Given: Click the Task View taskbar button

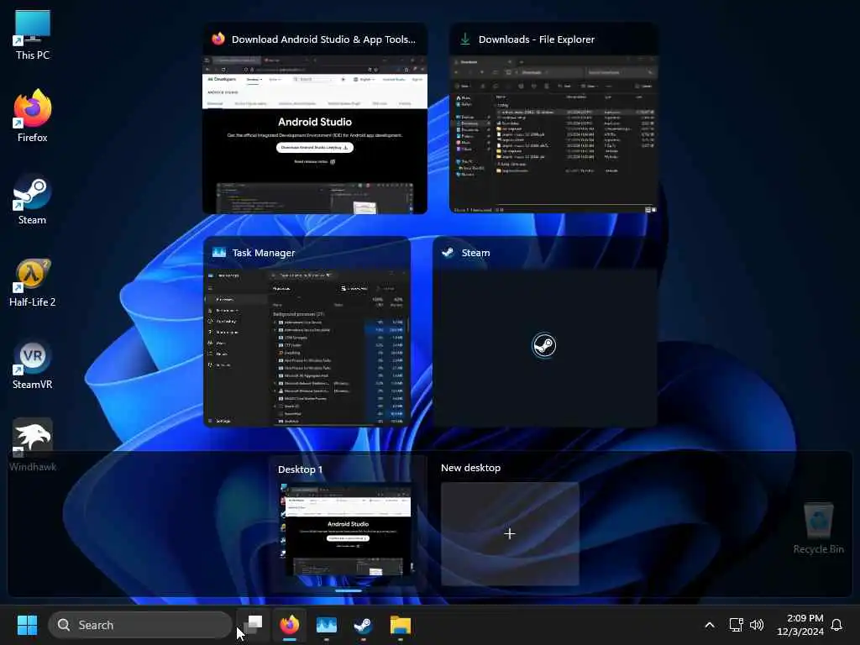Looking at the screenshot, I should click(254, 625).
